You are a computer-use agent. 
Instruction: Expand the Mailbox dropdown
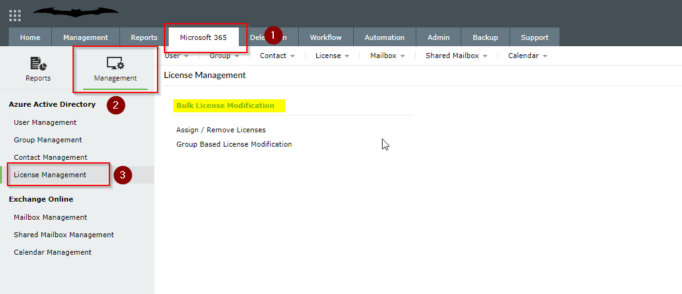pos(388,56)
